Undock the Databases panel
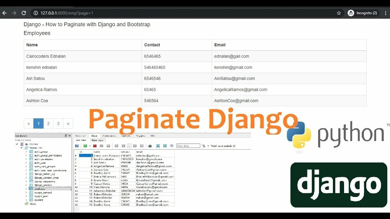This screenshot has width=390, height=219. tap(66, 136)
